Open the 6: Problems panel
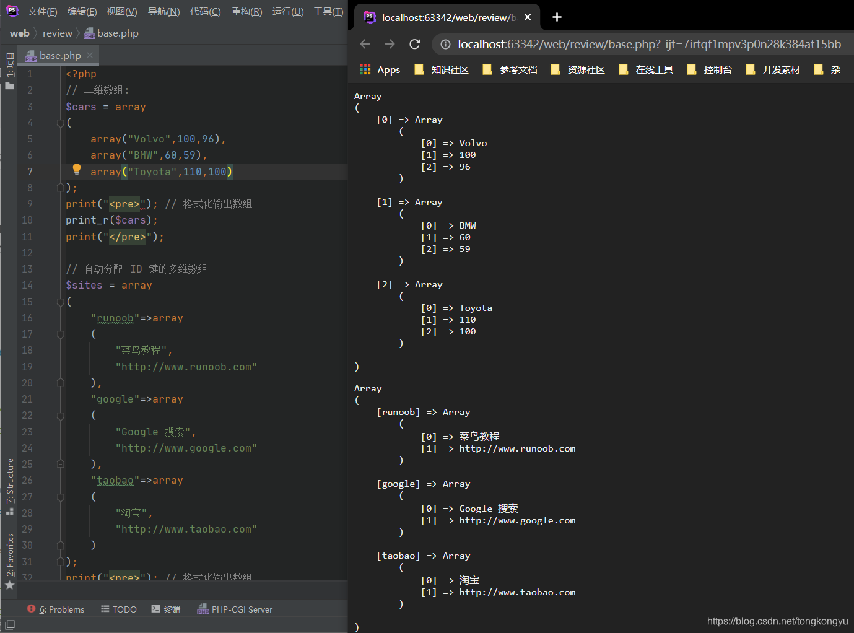This screenshot has height=633, width=854. (x=56, y=609)
